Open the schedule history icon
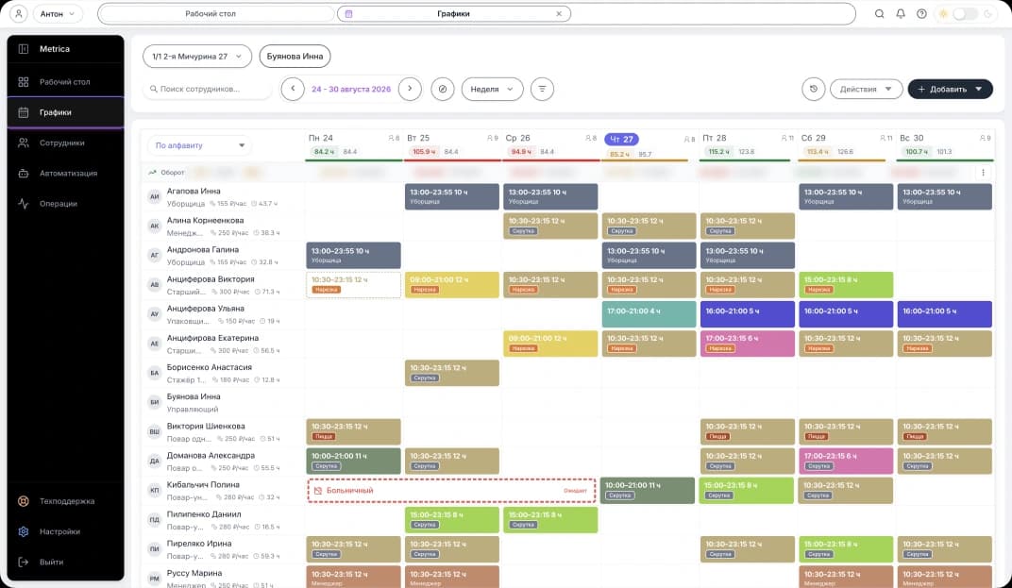The height and width of the screenshot is (588, 1012). pyautogui.click(x=813, y=89)
